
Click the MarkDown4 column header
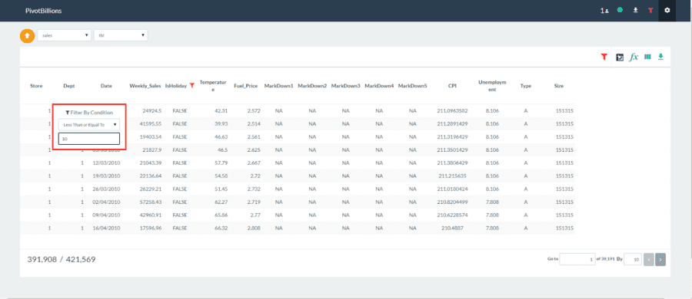coord(379,86)
